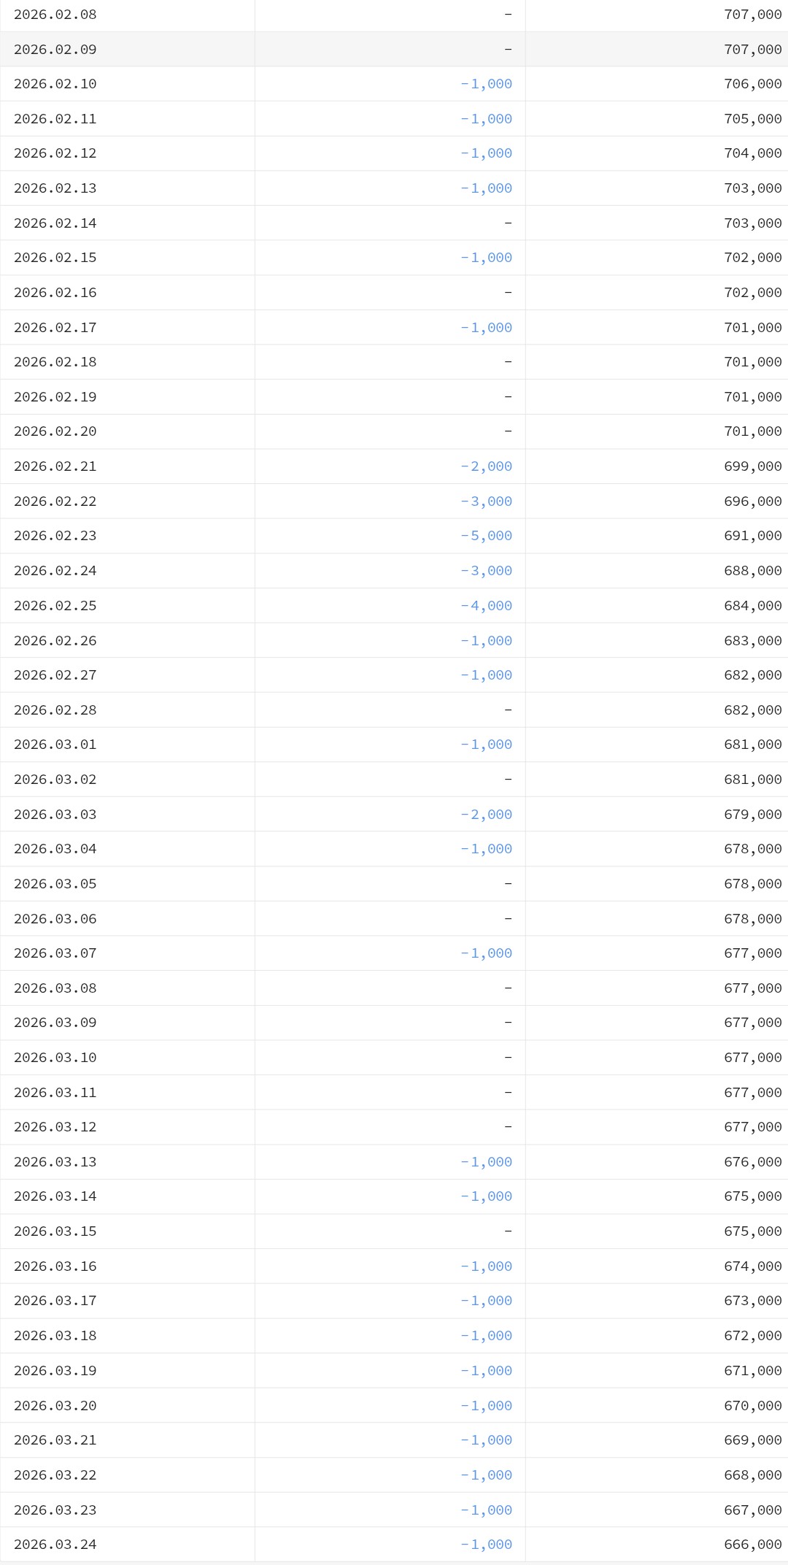Image resolution: width=788 pixels, height=1565 pixels.
Task: Select the 2026.03.24 date cell
Action: (x=55, y=1545)
